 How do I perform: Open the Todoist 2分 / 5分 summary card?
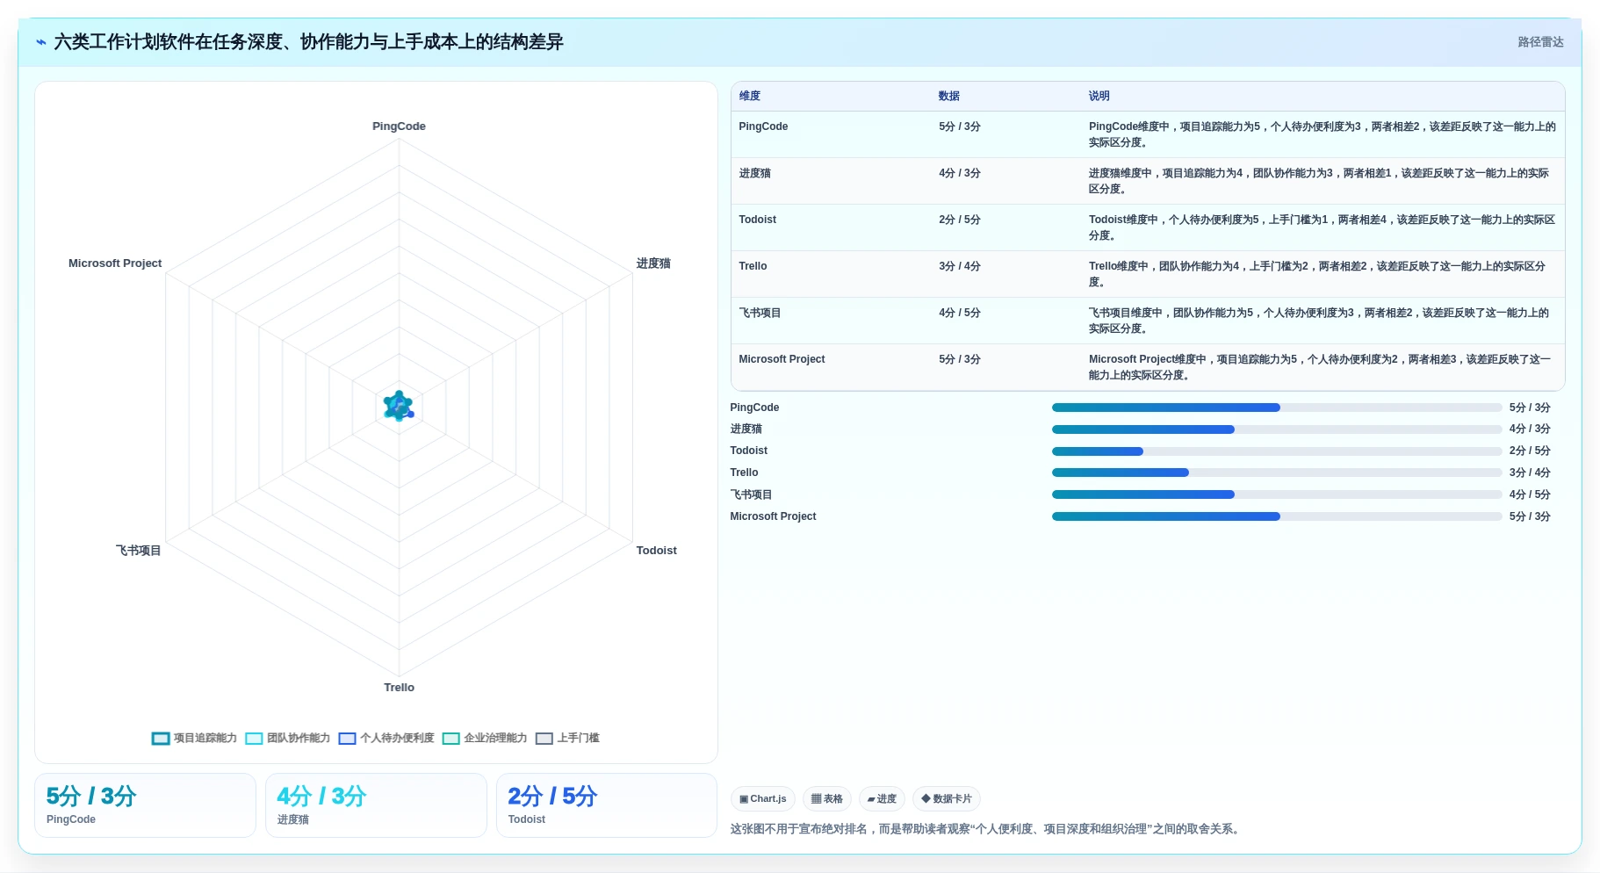[607, 805]
